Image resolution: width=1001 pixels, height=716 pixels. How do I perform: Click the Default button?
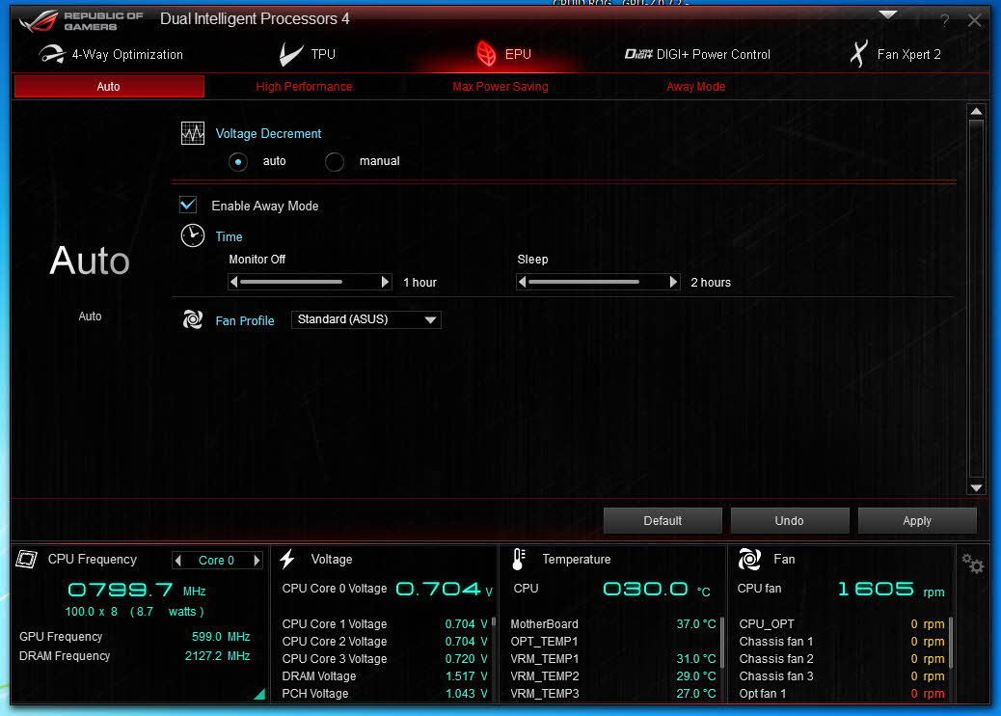point(663,521)
